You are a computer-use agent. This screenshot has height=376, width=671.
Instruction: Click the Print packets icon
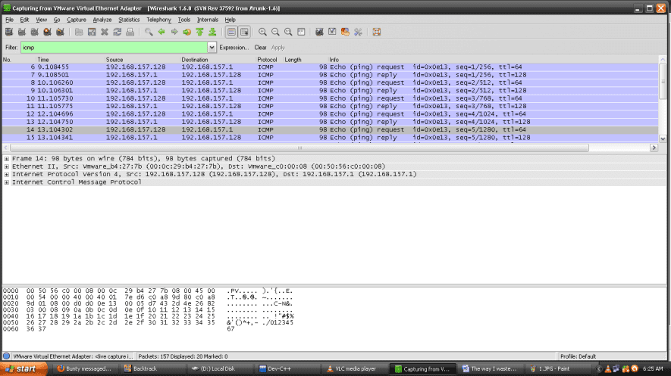pyautogui.click(x=130, y=32)
